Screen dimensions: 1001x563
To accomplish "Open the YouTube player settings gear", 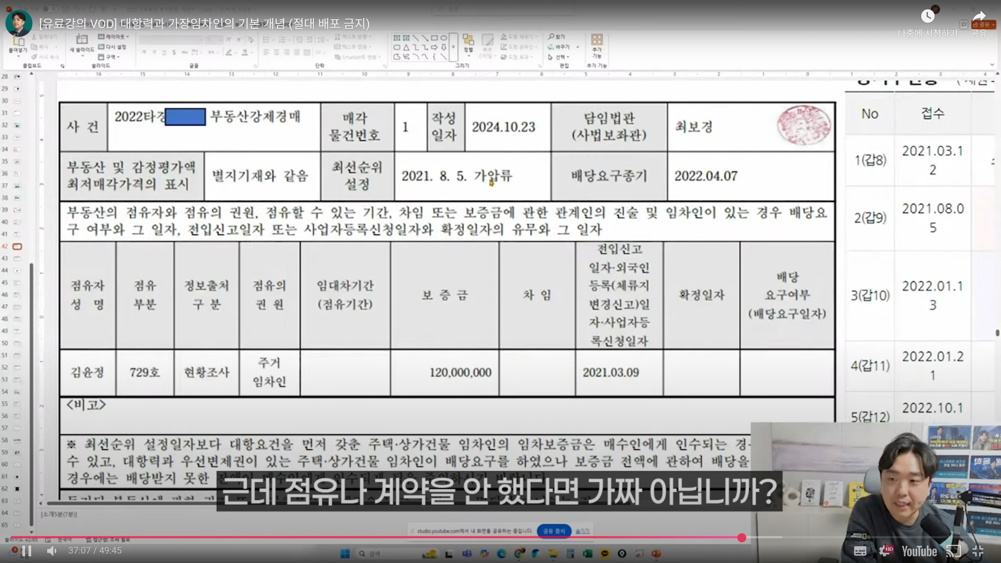I will tap(885, 551).
